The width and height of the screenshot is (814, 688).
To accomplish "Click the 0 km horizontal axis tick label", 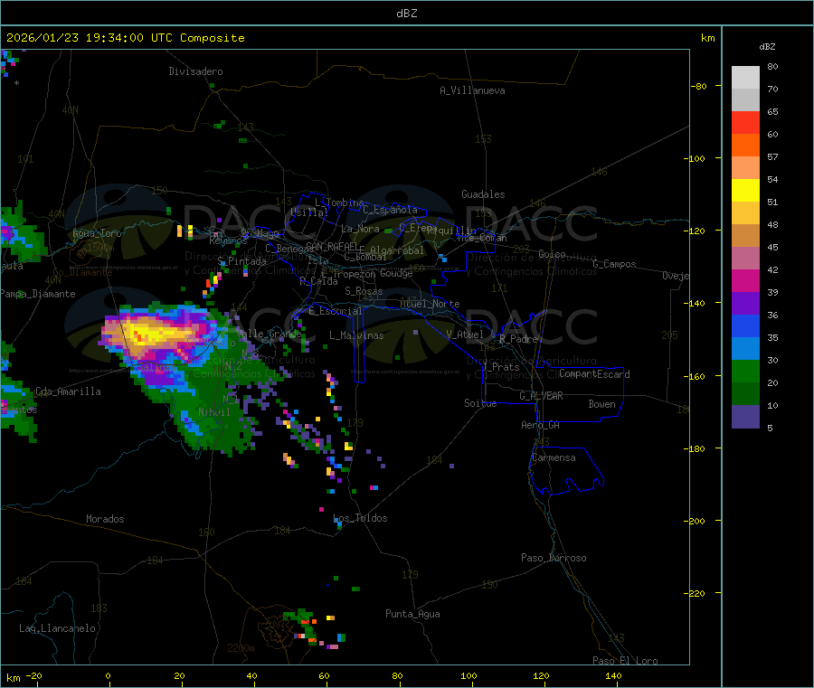I will (x=108, y=675).
